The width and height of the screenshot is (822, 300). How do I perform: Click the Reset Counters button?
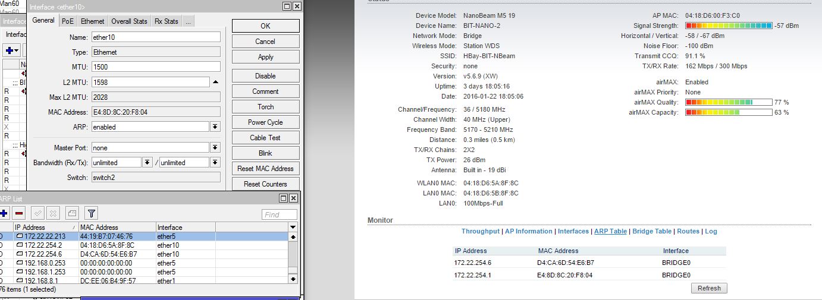[265, 184]
